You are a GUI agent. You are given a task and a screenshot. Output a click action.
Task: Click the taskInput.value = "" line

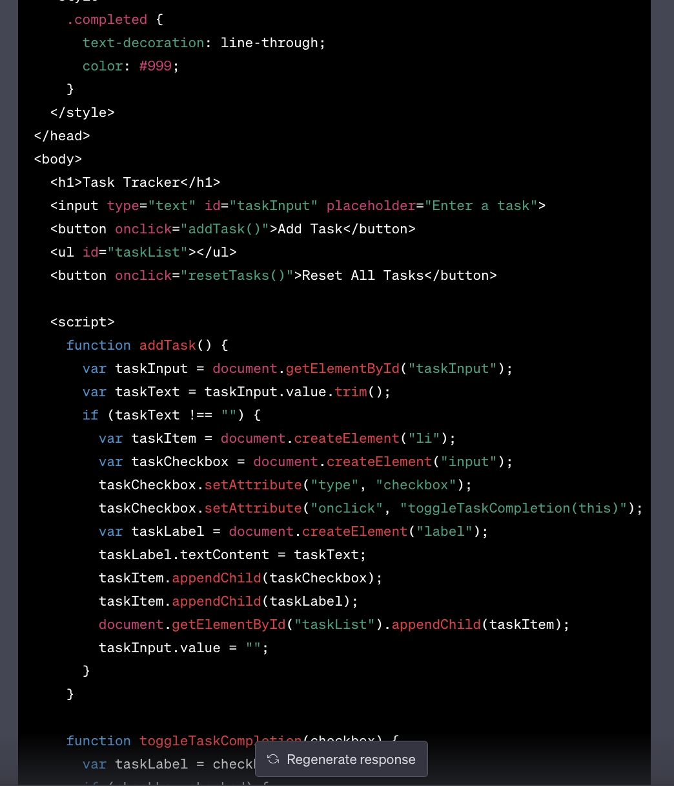tap(183, 648)
